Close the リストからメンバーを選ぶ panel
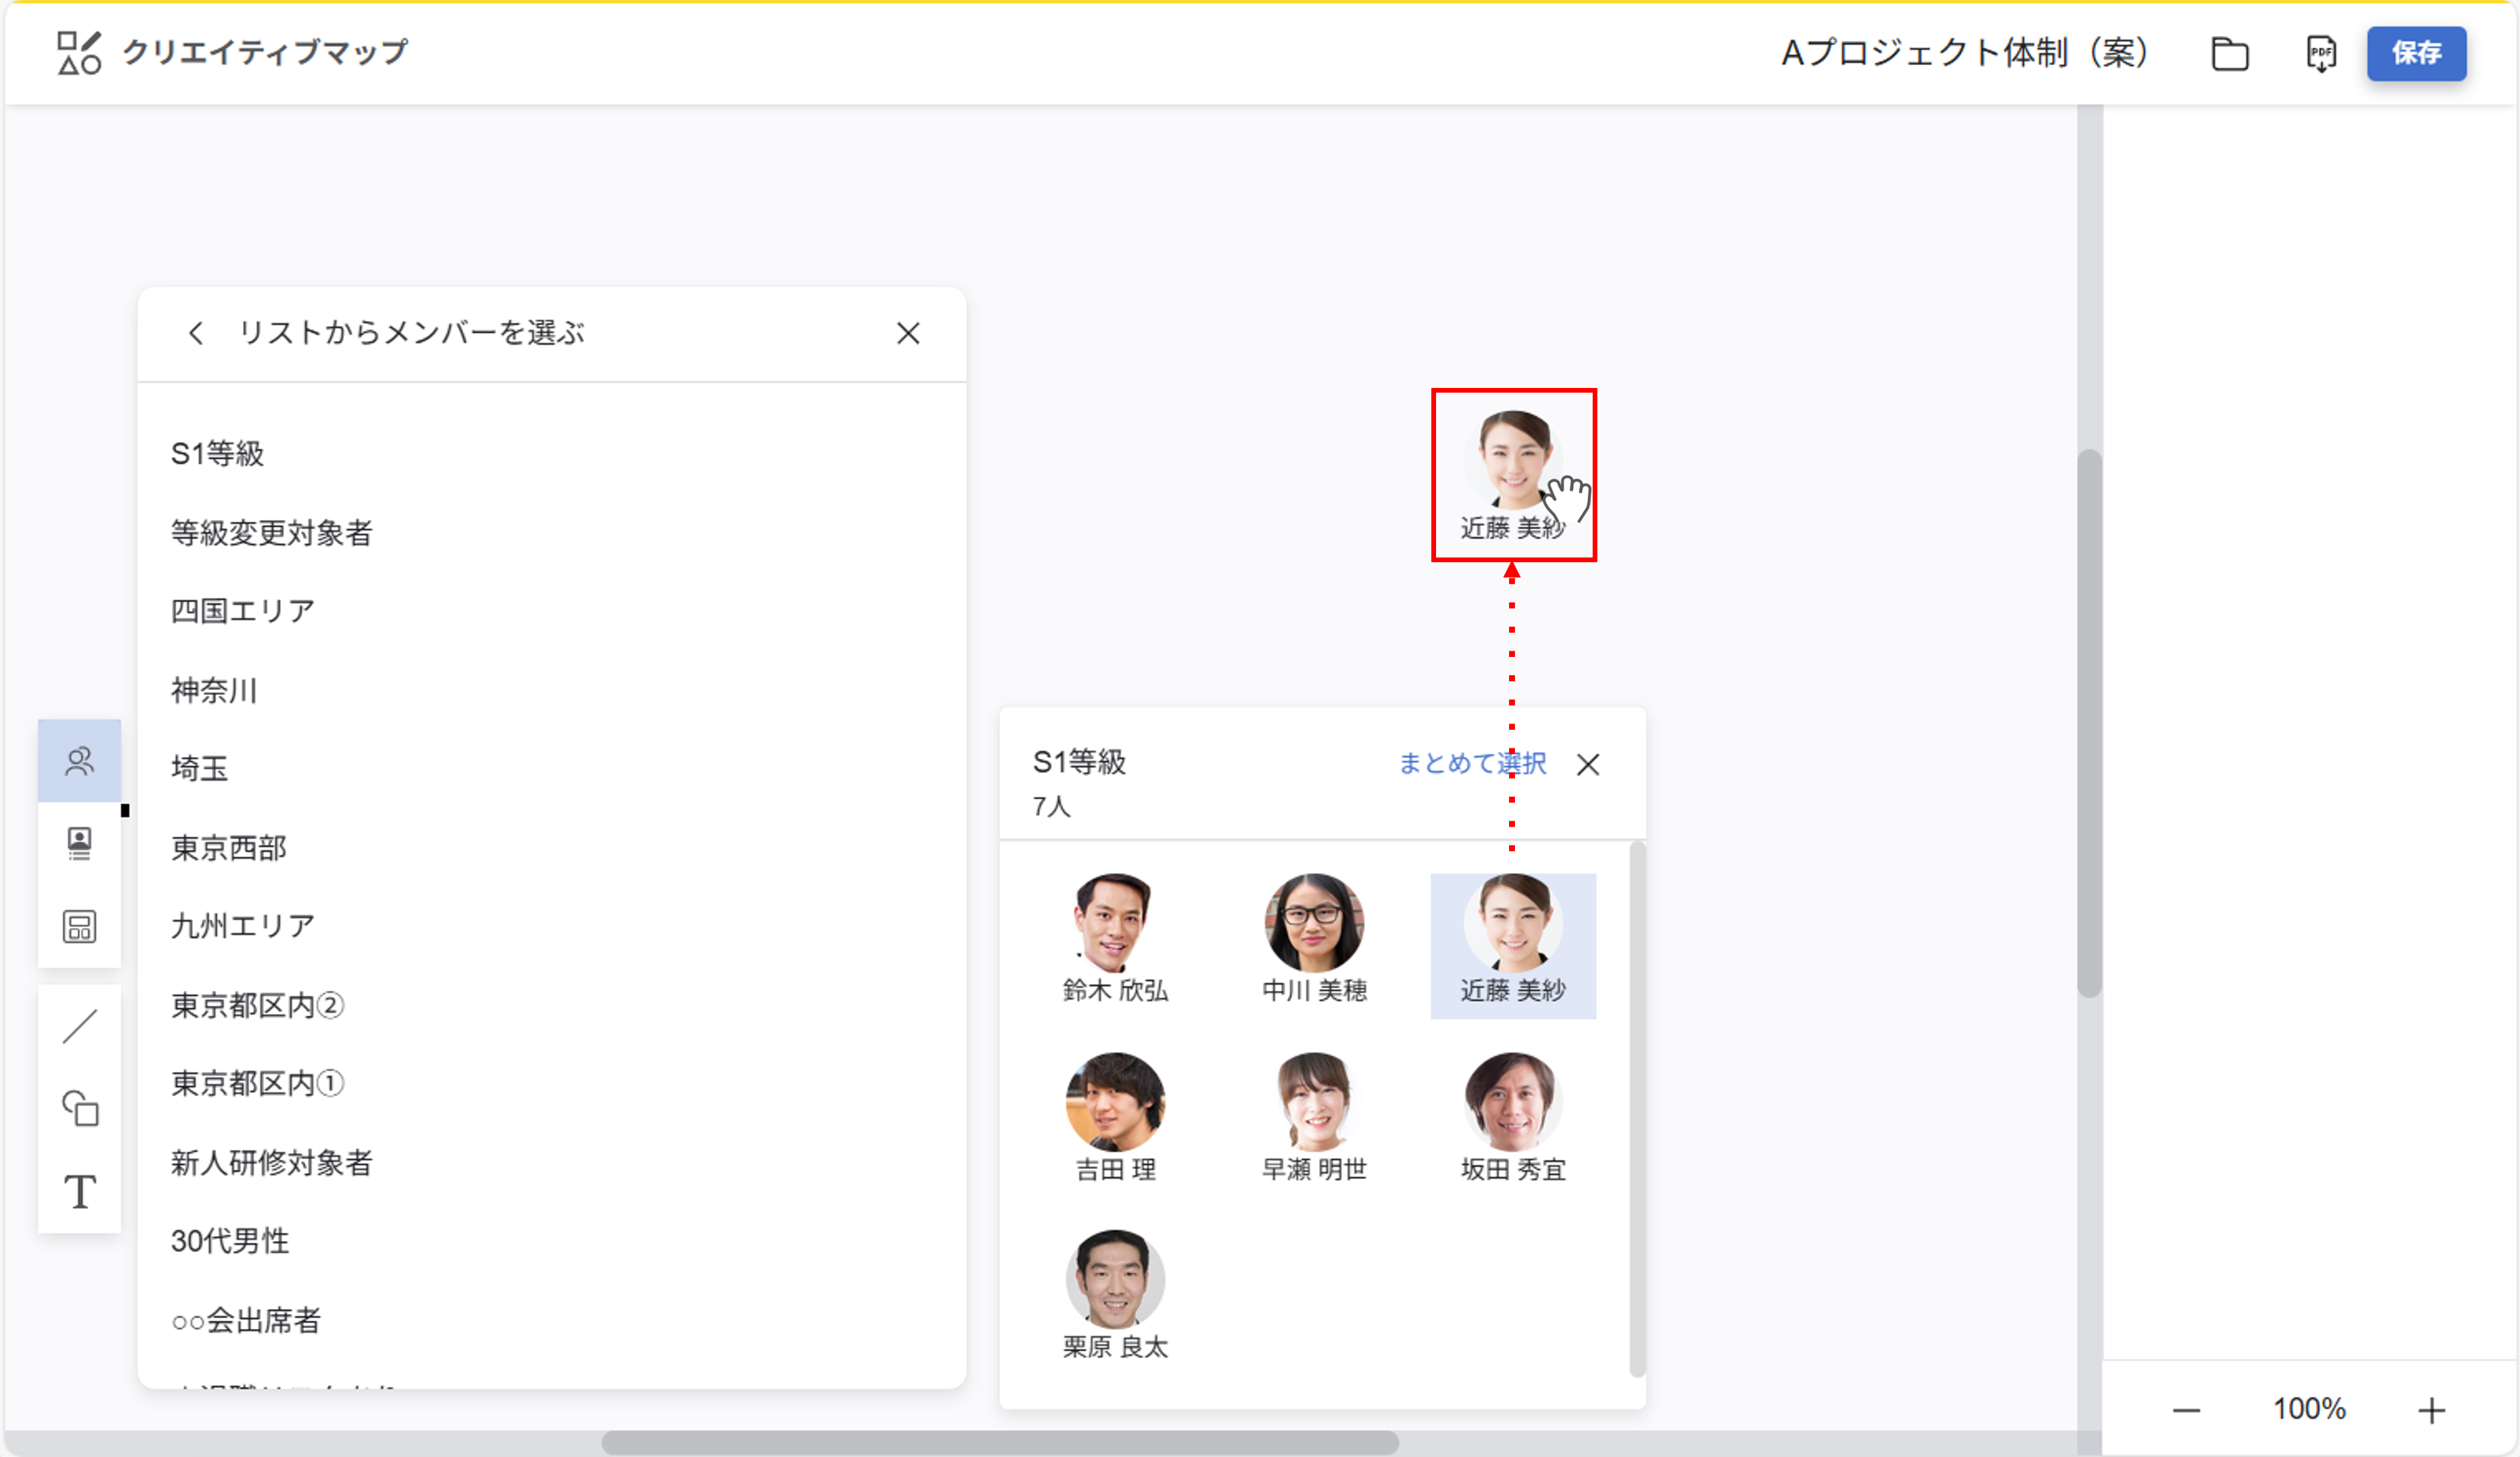2520x1457 pixels. (909, 333)
